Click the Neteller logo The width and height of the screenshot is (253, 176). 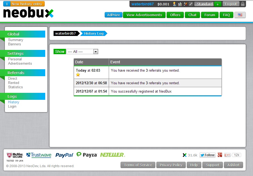[113, 155]
